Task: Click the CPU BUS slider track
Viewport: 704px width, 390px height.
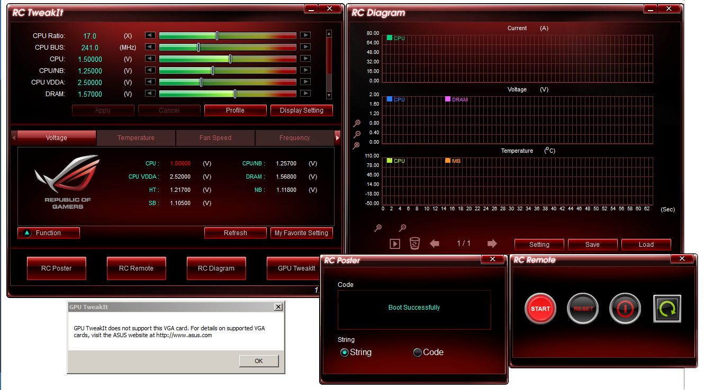Action: click(228, 47)
